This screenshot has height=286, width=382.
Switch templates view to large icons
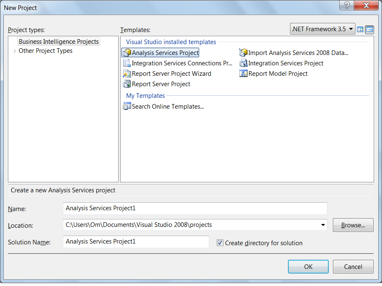point(369,30)
